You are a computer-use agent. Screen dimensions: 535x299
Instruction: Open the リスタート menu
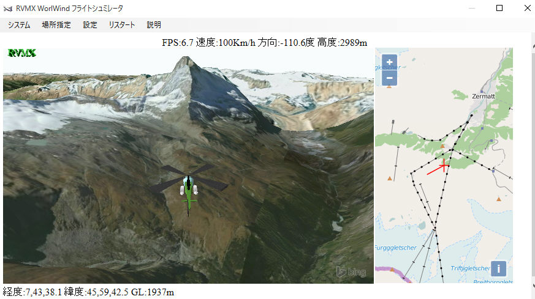point(122,25)
